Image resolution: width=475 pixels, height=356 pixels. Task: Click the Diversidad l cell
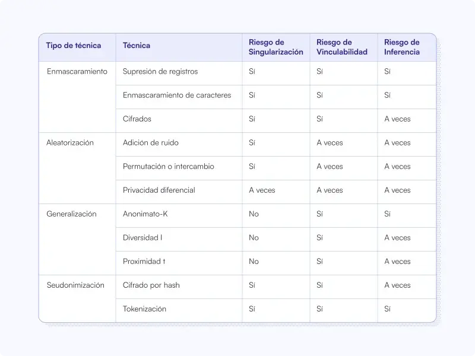click(179, 239)
